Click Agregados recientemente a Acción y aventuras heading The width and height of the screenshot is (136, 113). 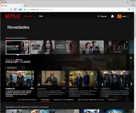coord(27,107)
